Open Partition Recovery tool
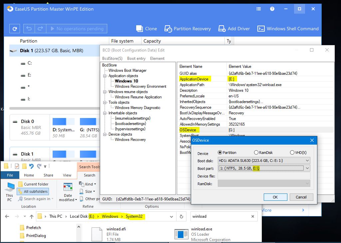The image size is (341, 243). coord(169,29)
